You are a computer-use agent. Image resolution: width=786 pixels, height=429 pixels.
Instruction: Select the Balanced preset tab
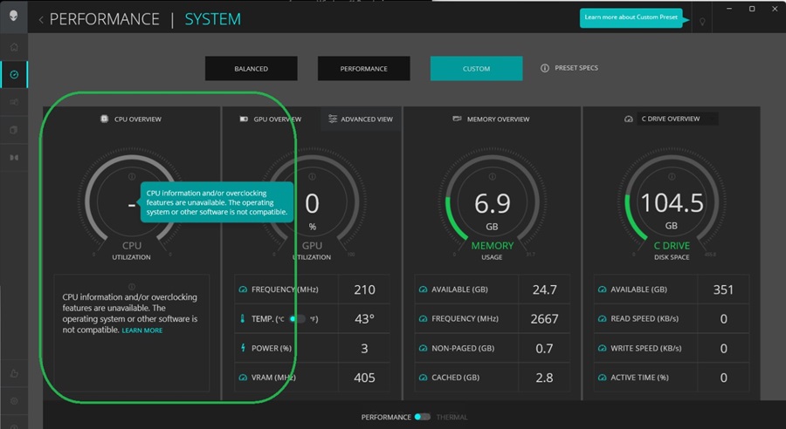pyautogui.click(x=251, y=69)
